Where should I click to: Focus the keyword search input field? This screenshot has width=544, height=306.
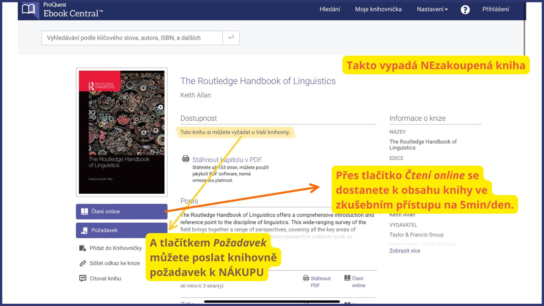pyautogui.click(x=132, y=38)
